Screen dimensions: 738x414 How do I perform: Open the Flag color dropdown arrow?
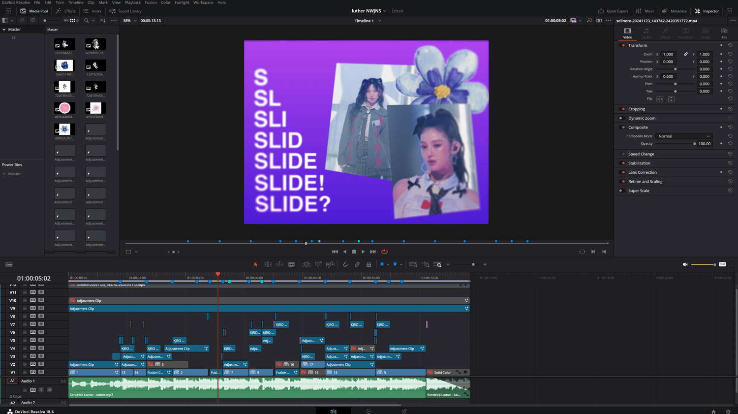click(x=388, y=264)
